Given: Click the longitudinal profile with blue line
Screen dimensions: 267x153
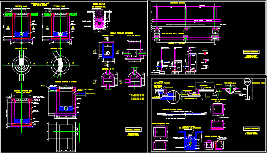Looking at the screenshot, I should [182, 114].
